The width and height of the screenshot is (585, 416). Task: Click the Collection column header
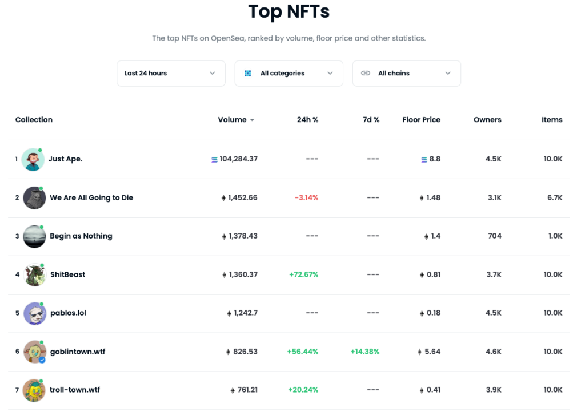tap(34, 120)
